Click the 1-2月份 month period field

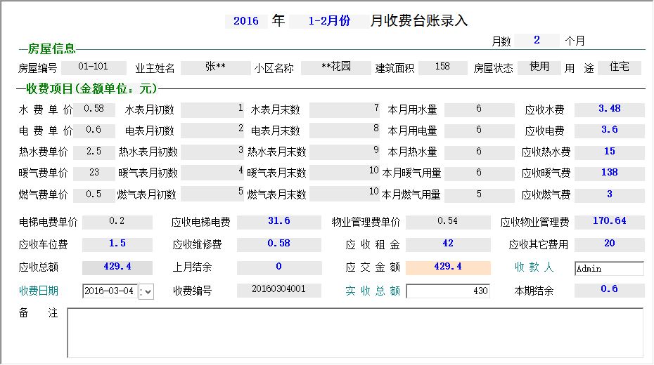tap(329, 21)
